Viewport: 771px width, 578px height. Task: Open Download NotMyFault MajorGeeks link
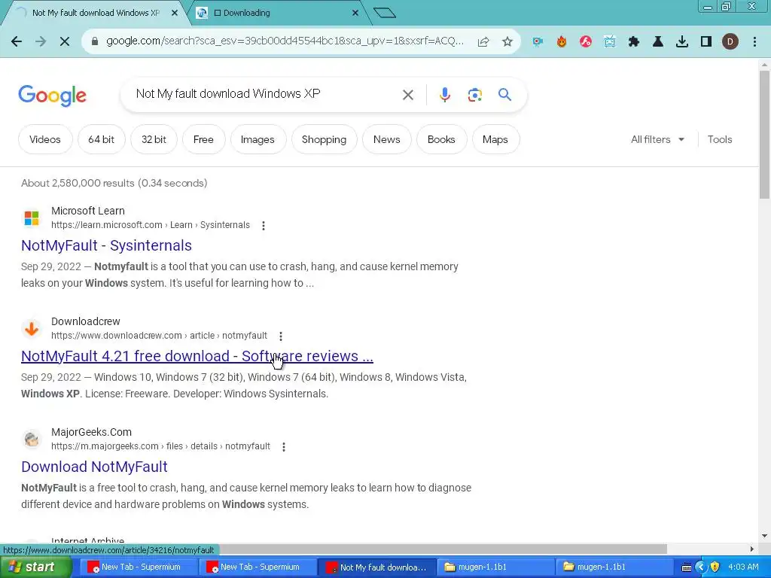[94, 467]
